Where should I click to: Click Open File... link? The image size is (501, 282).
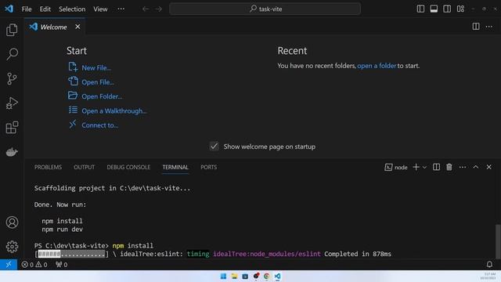click(98, 82)
